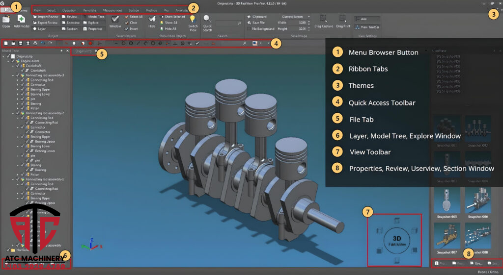Open the Annotate ribbon tab

tap(90, 10)
